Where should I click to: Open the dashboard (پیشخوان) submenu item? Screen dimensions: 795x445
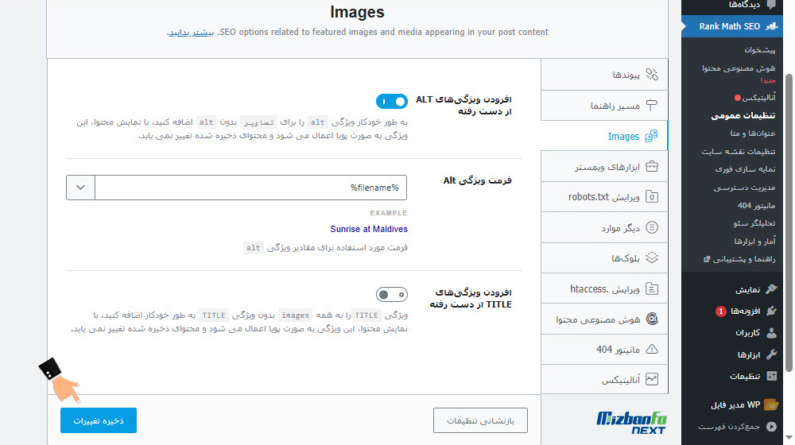[x=759, y=50]
